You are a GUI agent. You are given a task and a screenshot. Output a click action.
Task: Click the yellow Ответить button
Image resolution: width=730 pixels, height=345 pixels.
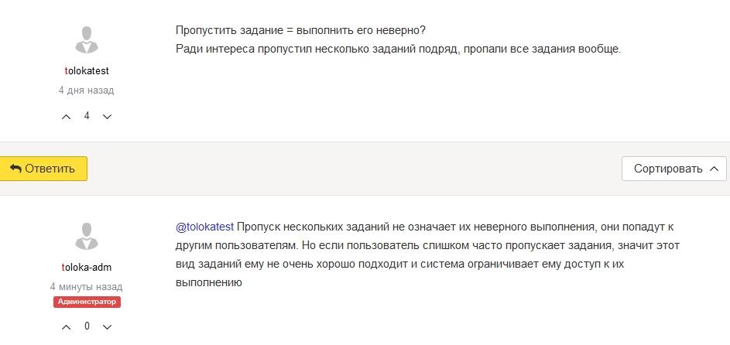click(x=43, y=169)
